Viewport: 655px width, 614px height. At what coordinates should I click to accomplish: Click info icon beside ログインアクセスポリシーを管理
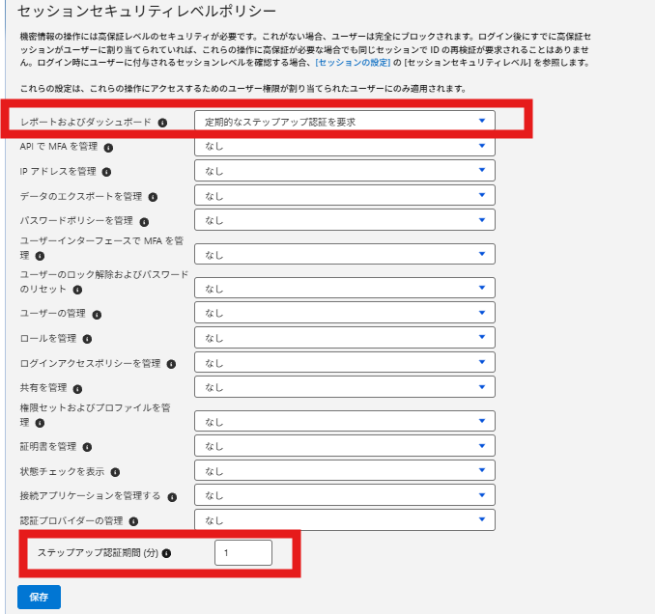[x=171, y=364]
